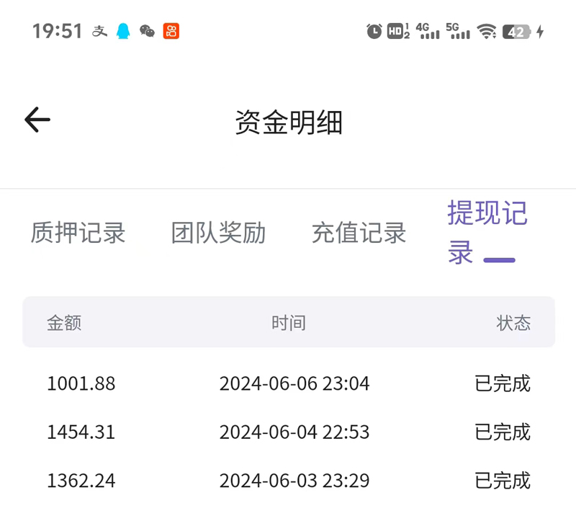Tap the 状态 column header

513,323
